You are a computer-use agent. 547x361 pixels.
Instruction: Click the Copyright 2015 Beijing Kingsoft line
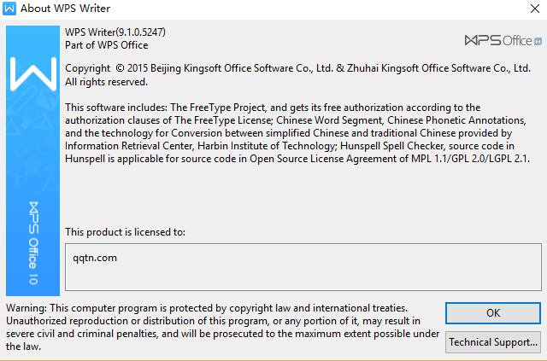pyautogui.click(x=297, y=68)
